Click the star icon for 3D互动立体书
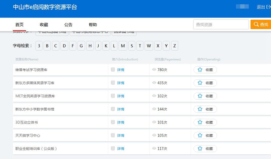 (x=200, y=122)
